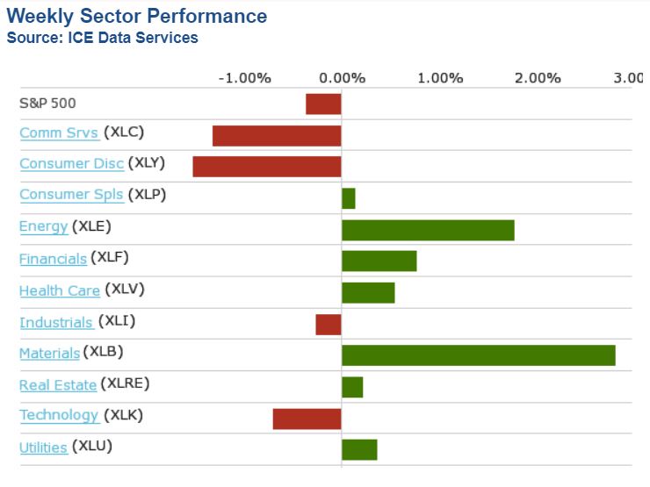Click the Consumer Disc link
Screen dimensions: 650x487
pos(71,164)
